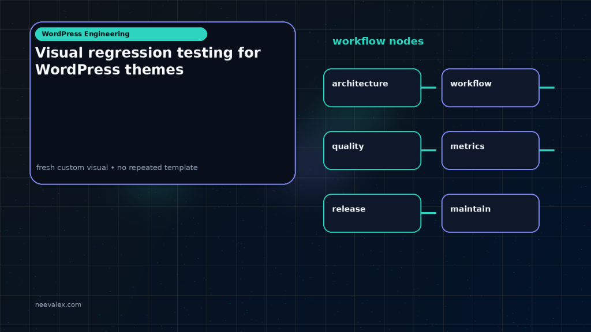Image resolution: width=591 pixels, height=332 pixels.
Task: Click the 'workflow nodes' heading
Action: 378,41
